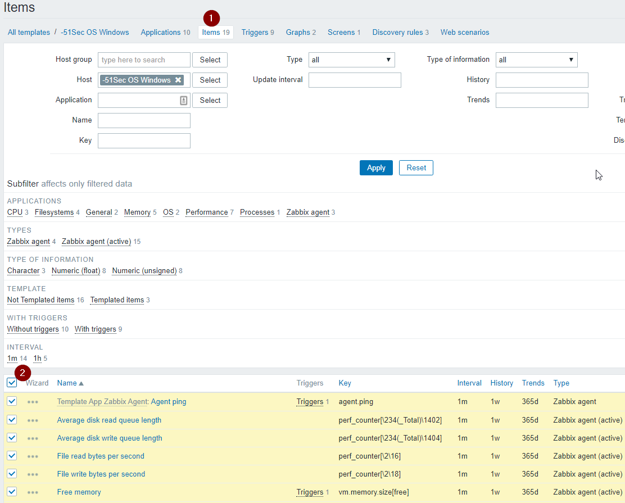Filter subfilter by Performance application
Screen dimensions: 625x503
[207, 212]
